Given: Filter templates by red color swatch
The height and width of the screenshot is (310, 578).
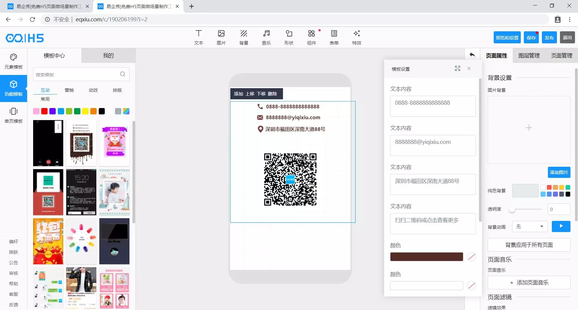Looking at the screenshot, I should [x=44, y=111].
